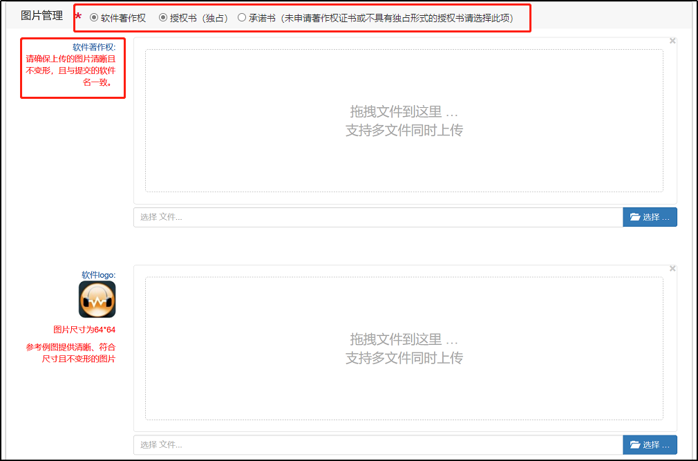Image resolution: width=698 pixels, height=461 pixels.
Task: Choose the 授权书（独占） radio option
Action: pos(163,18)
